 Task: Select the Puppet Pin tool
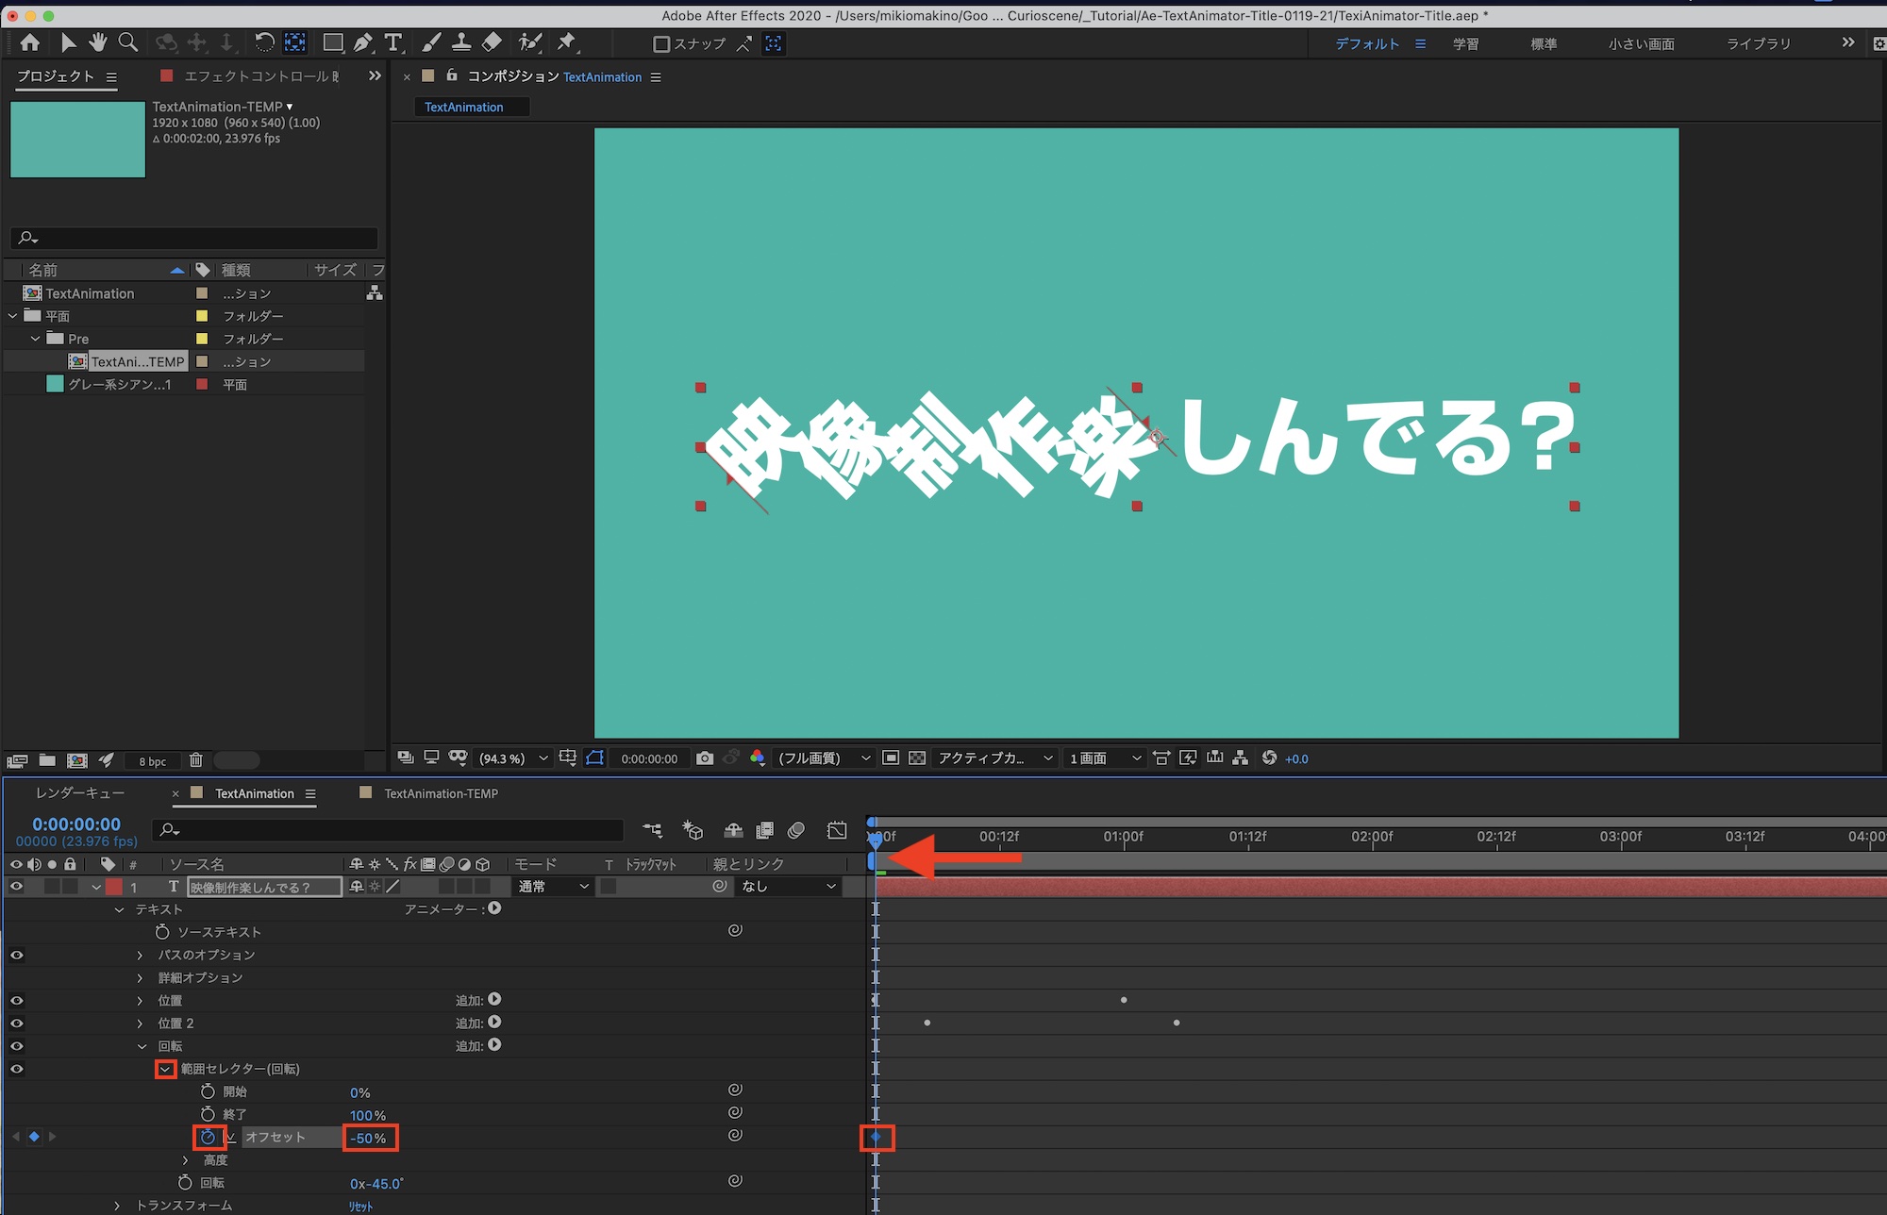pos(566,43)
